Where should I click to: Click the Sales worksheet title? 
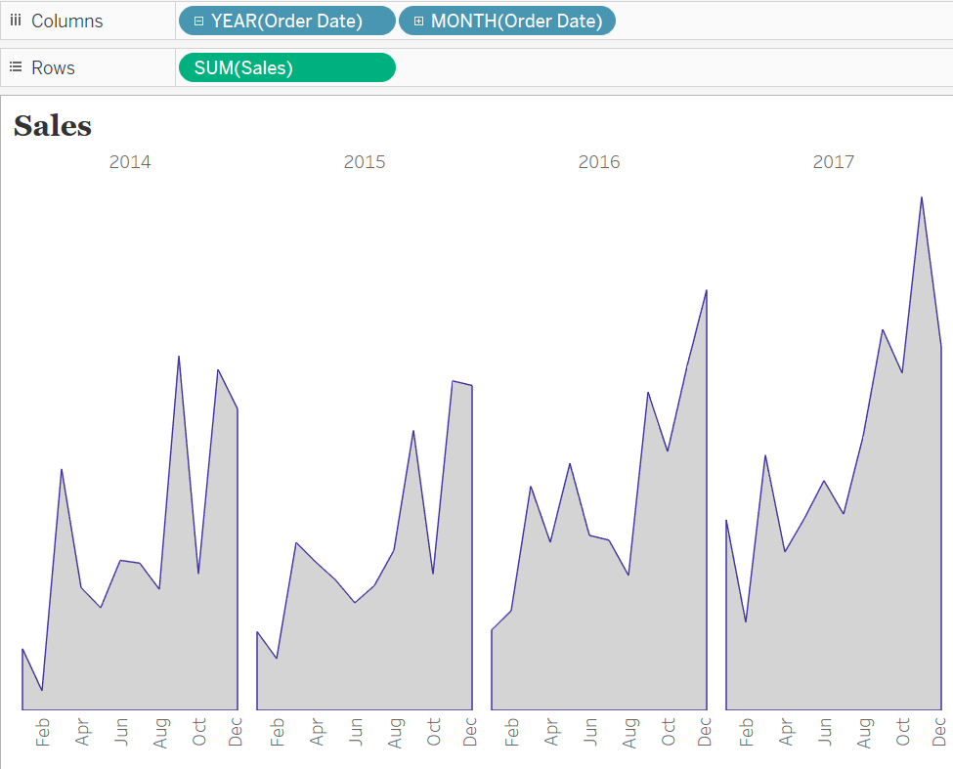52,125
